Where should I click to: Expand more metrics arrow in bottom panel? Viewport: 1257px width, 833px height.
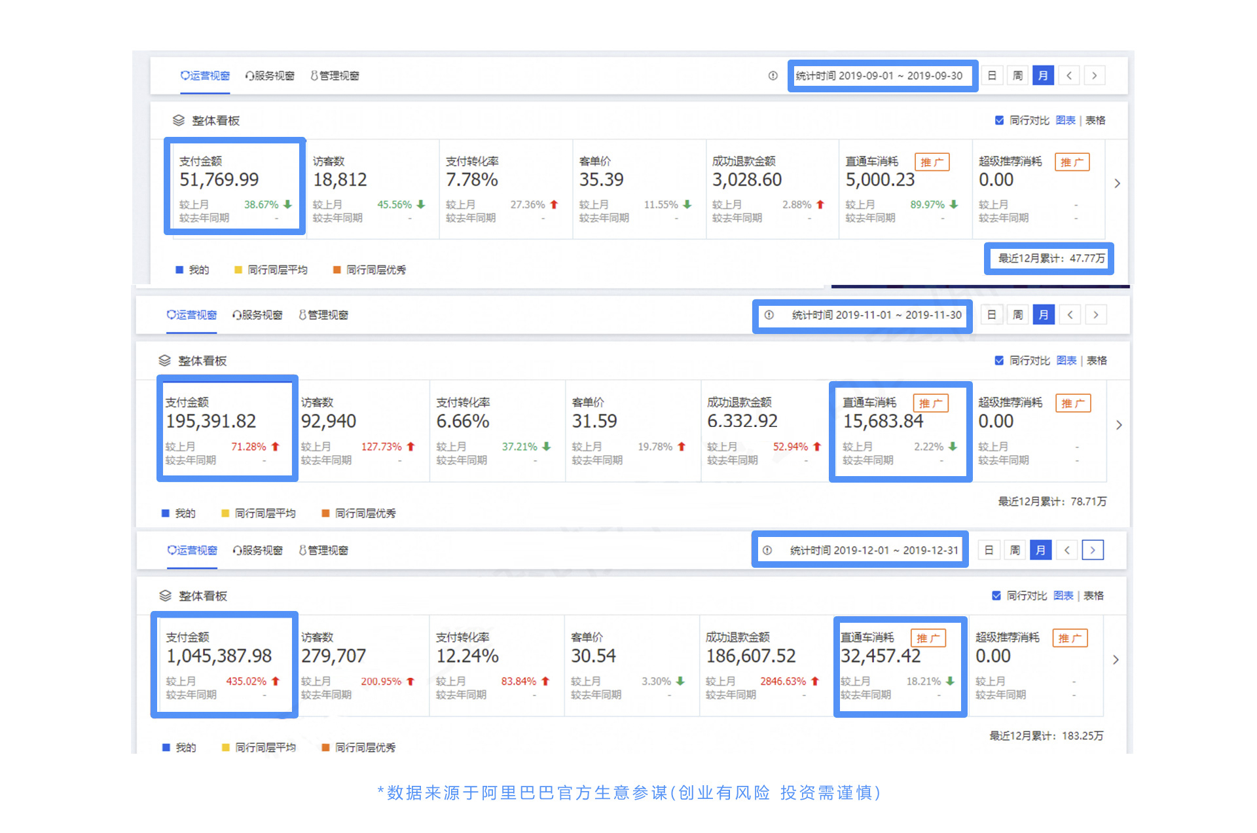pos(1116,659)
